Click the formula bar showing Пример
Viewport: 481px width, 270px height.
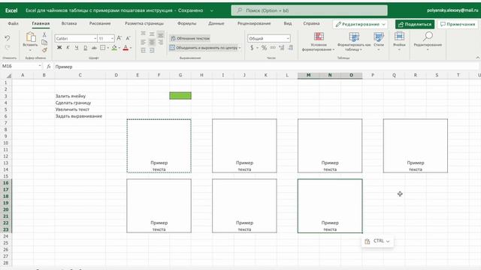click(x=266, y=67)
